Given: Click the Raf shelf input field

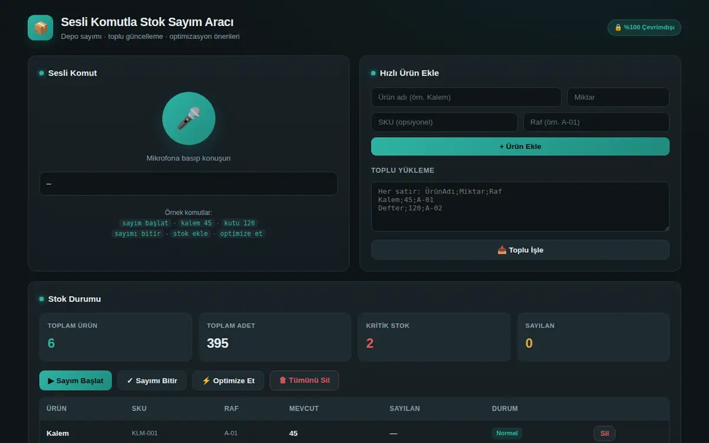Looking at the screenshot, I should pos(596,122).
